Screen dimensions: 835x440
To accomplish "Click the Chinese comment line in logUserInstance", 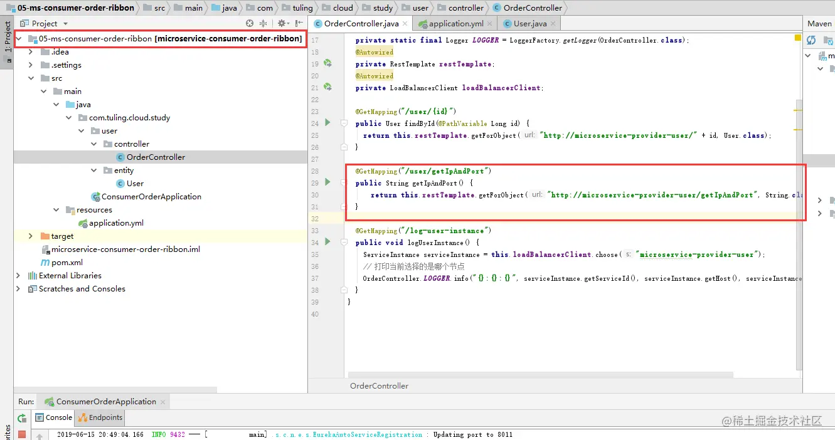I will 414,266.
